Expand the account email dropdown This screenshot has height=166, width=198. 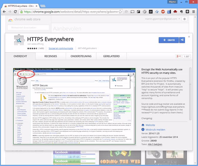click(x=162, y=19)
